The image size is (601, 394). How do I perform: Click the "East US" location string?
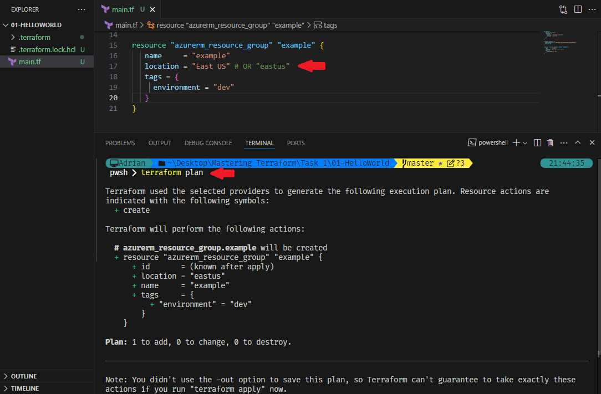211,66
